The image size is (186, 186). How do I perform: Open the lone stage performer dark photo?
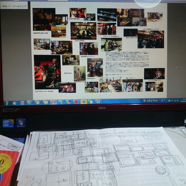pyautogui.click(x=155, y=74)
